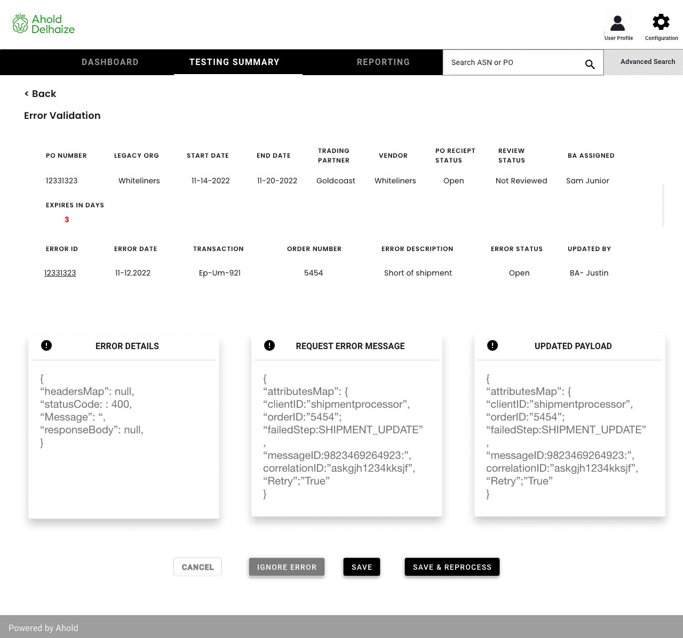Click the Ignore Error button
683x638 pixels.
pyautogui.click(x=287, y=567)
